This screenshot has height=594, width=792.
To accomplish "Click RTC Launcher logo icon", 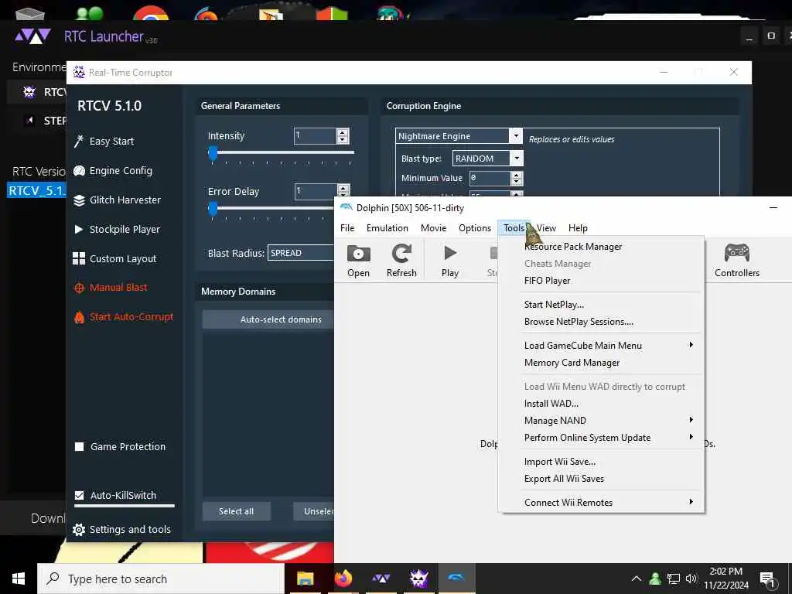I will (x=32, y=36).
